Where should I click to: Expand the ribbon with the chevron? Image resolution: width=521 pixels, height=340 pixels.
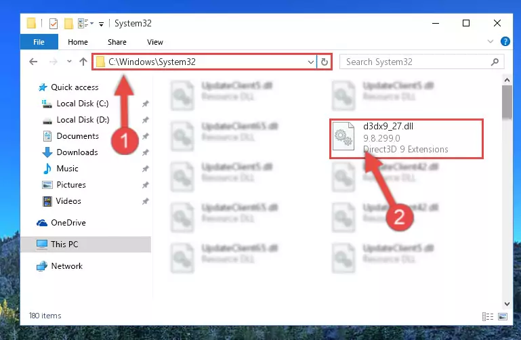click(490, 41)
